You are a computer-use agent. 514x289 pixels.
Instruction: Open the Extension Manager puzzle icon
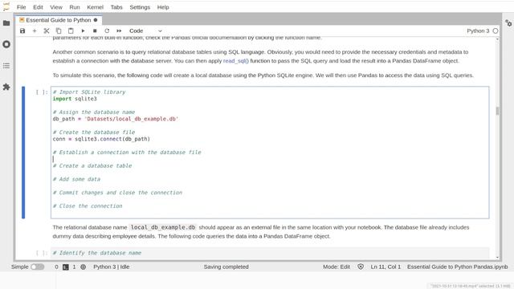click(x=6, y=87)
